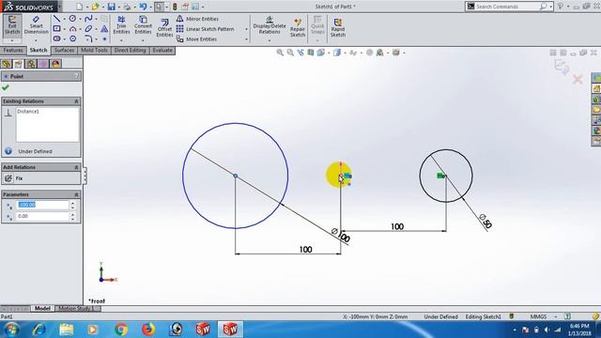The height and width of the screenshot is (338, 601).
Task: Collapse the Existing Relations section
Action: pyautogui.click(x=76, y=101)
